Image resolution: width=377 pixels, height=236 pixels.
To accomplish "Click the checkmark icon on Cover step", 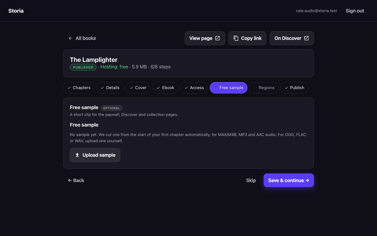I will coord(131,88).
